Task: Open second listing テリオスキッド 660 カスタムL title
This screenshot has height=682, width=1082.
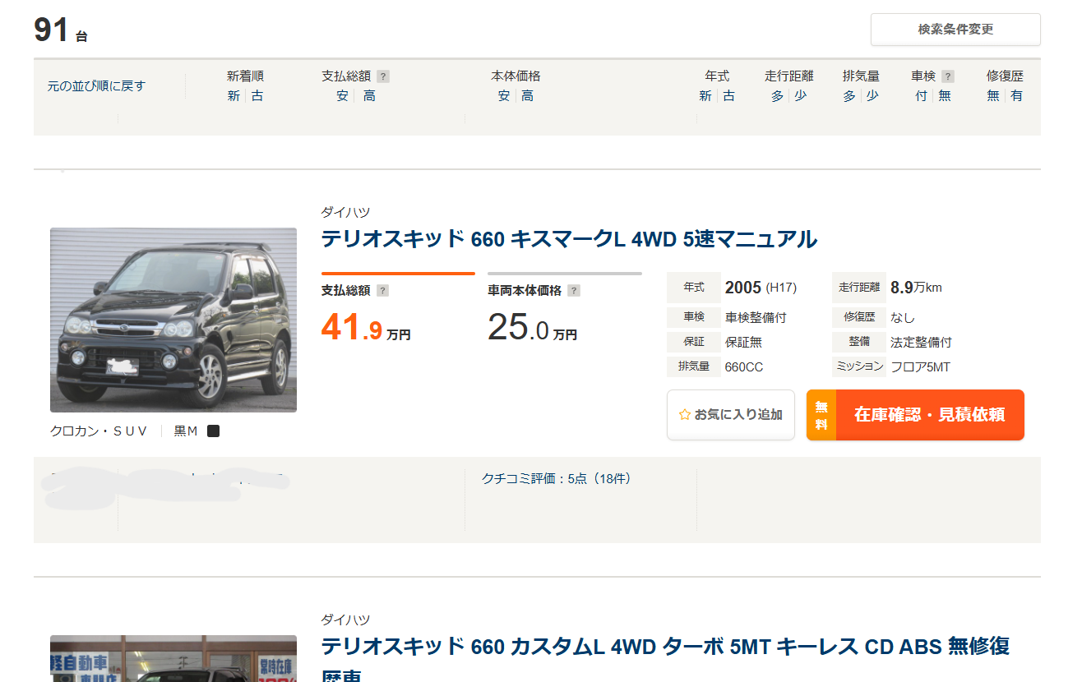Action: coord(665,660)
